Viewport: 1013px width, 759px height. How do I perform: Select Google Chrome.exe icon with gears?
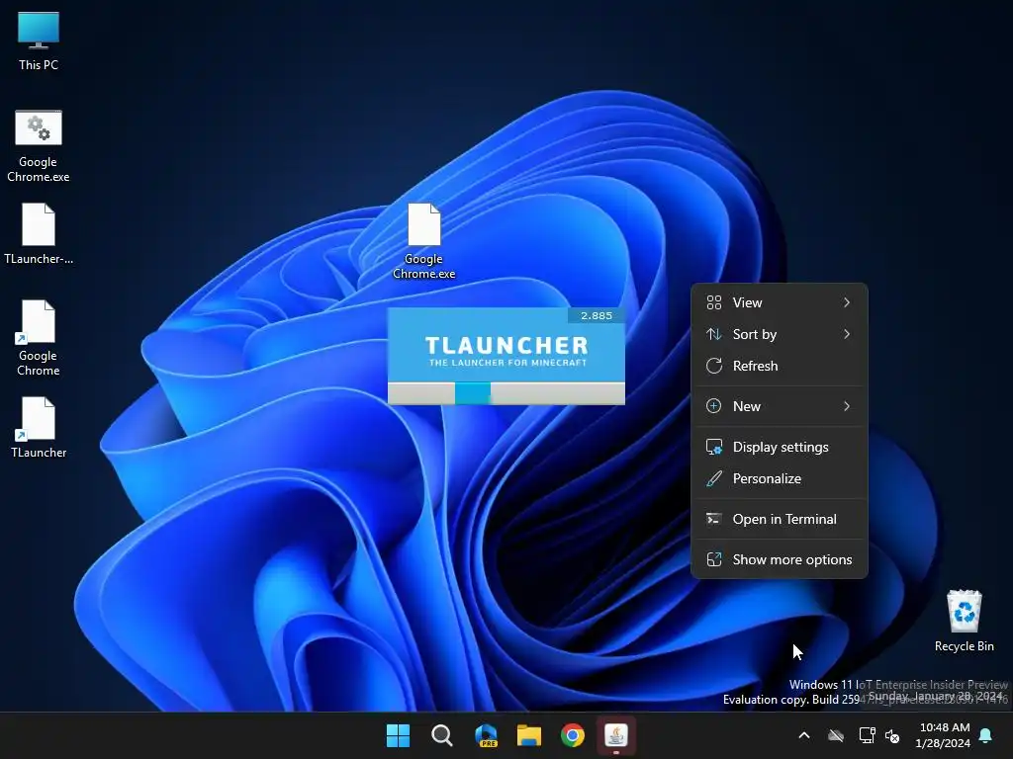click(39, 146)
